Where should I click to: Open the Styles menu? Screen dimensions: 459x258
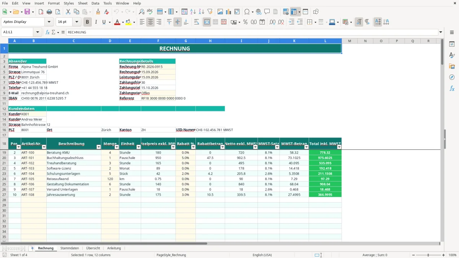click(x=69, y=3)
